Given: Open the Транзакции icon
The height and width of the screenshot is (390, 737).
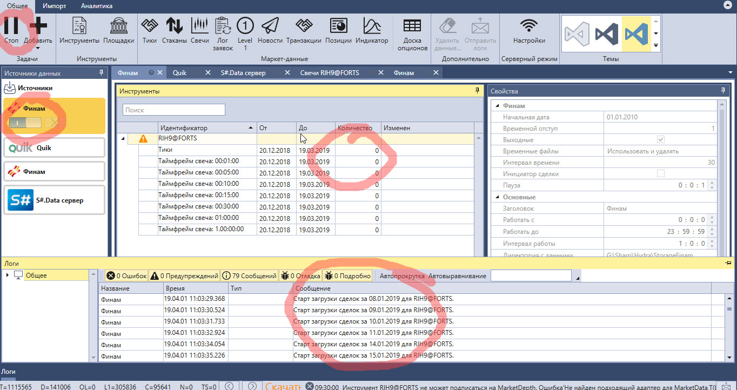Looking at the screenshot, I should point(304,25).
